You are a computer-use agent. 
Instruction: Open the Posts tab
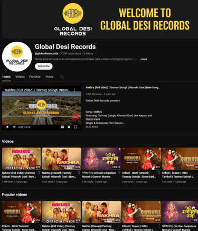[49, 77]
